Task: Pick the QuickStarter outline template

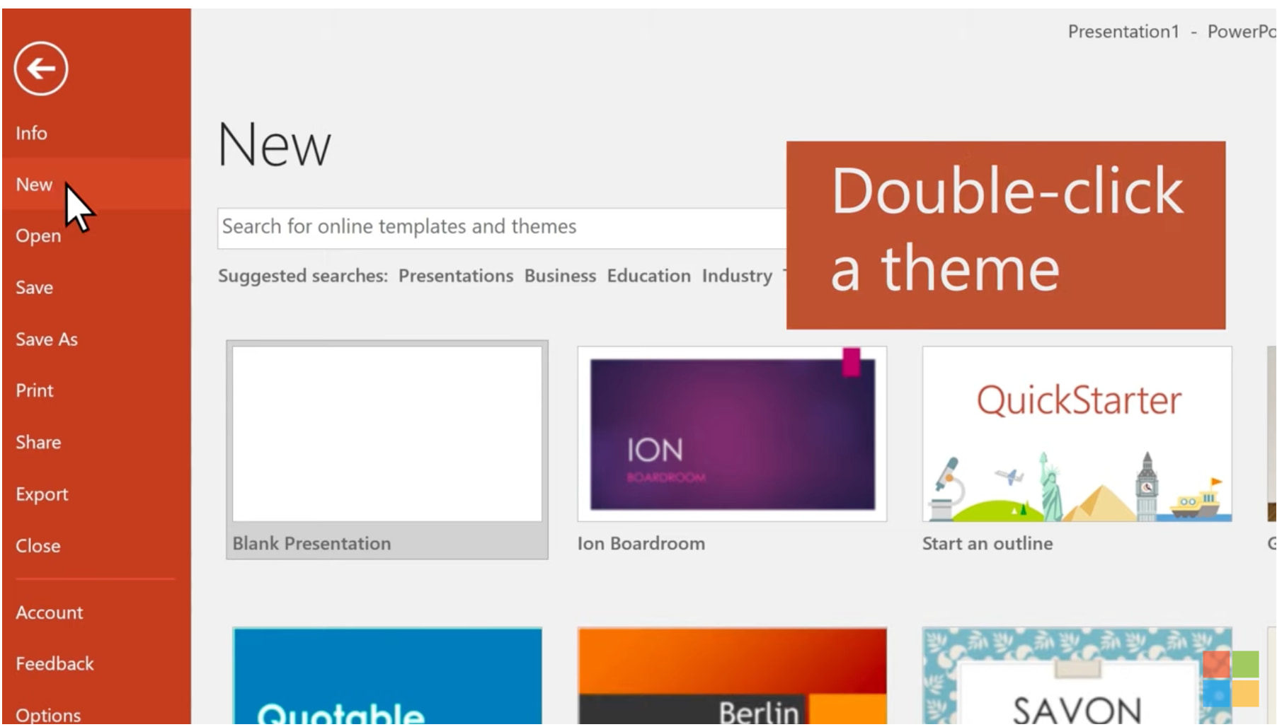Action: point(1077,434)
